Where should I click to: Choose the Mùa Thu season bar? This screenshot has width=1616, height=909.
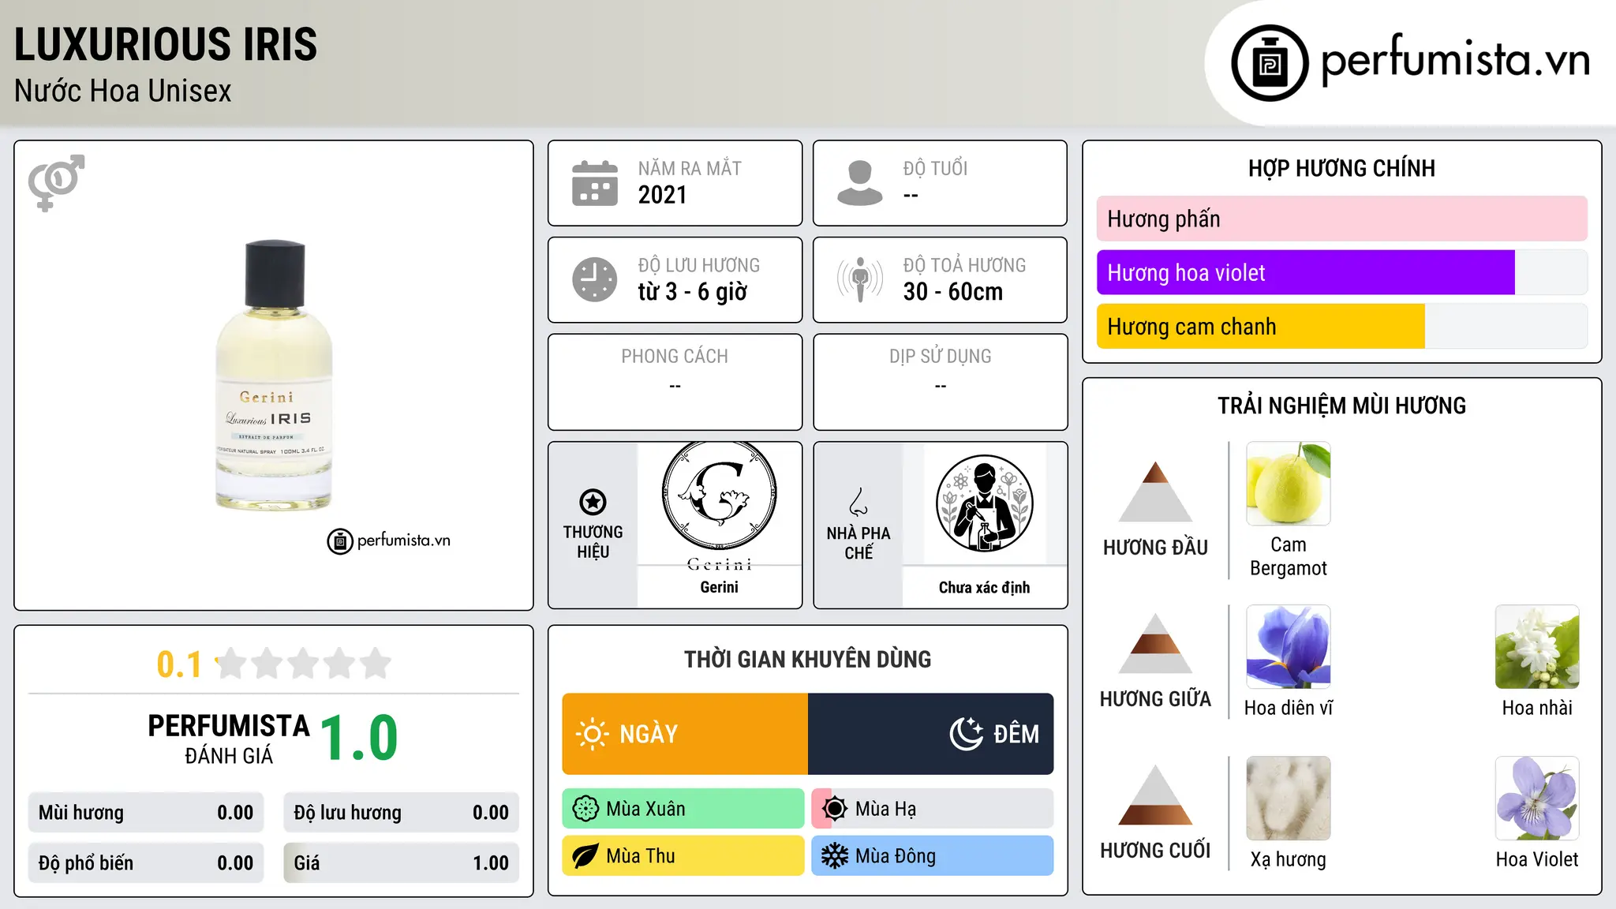683,856
